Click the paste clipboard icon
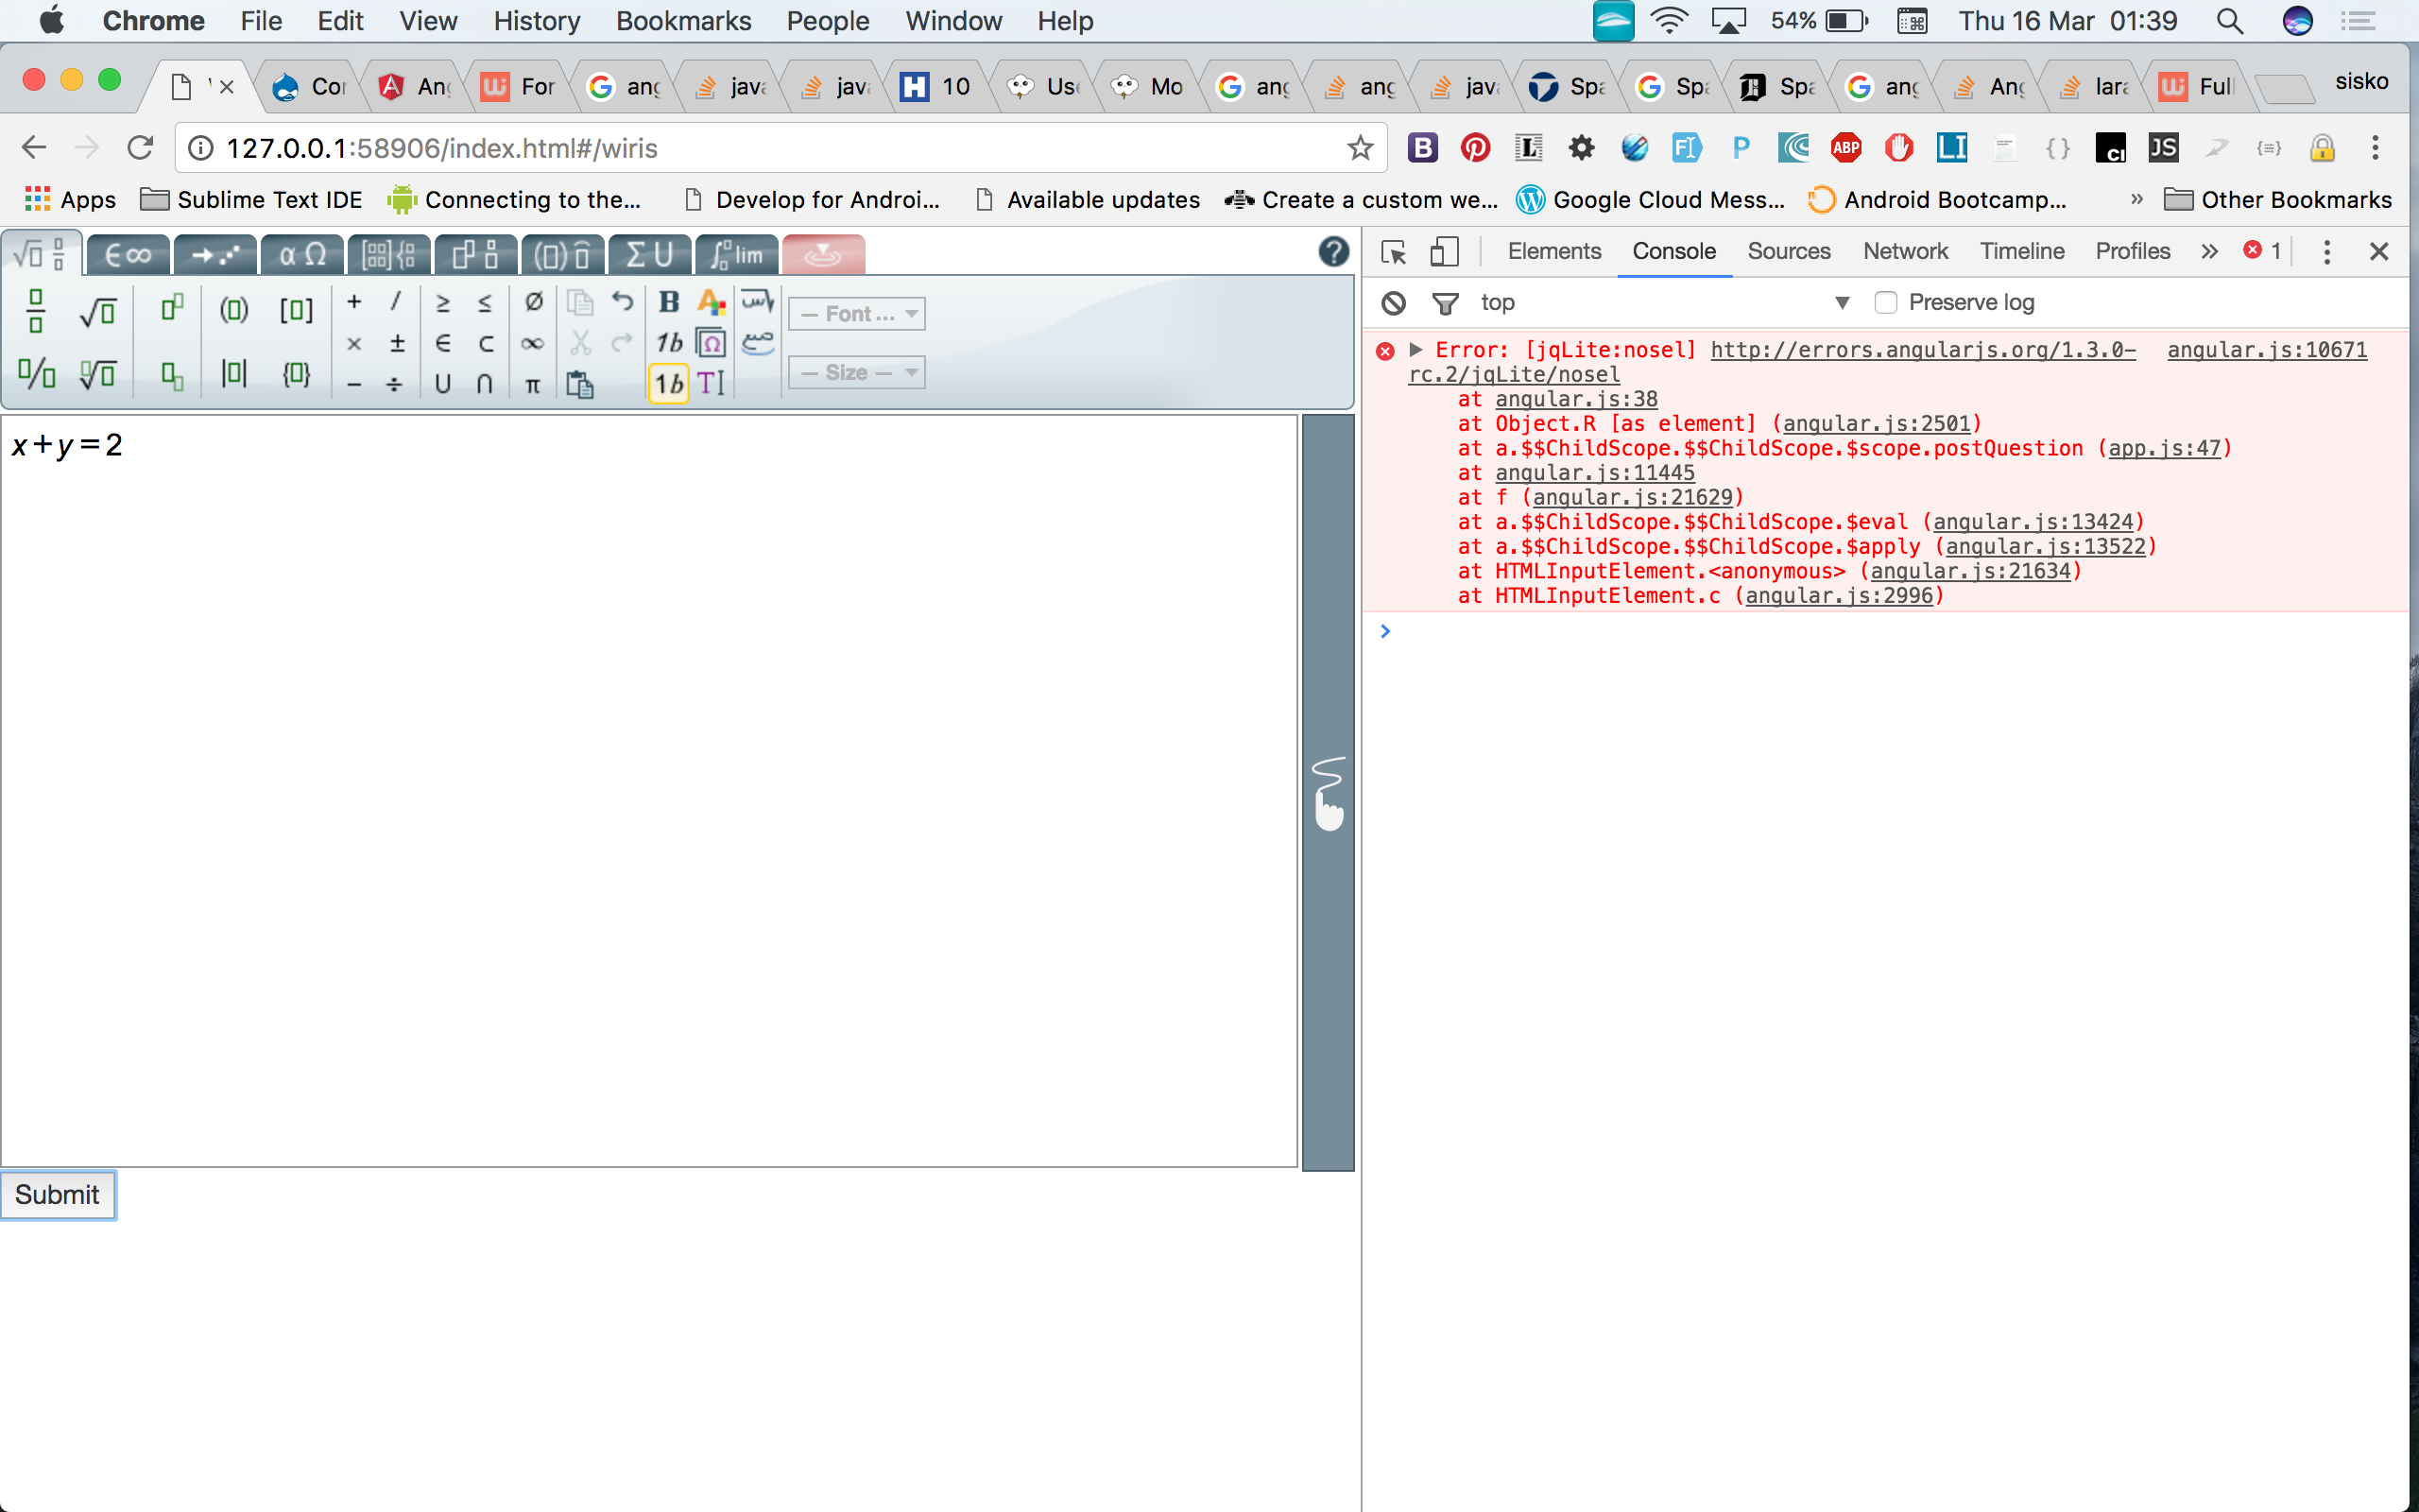This screenshot has height=1512, width=2419. pyautogui.click(x=580, y=384)
